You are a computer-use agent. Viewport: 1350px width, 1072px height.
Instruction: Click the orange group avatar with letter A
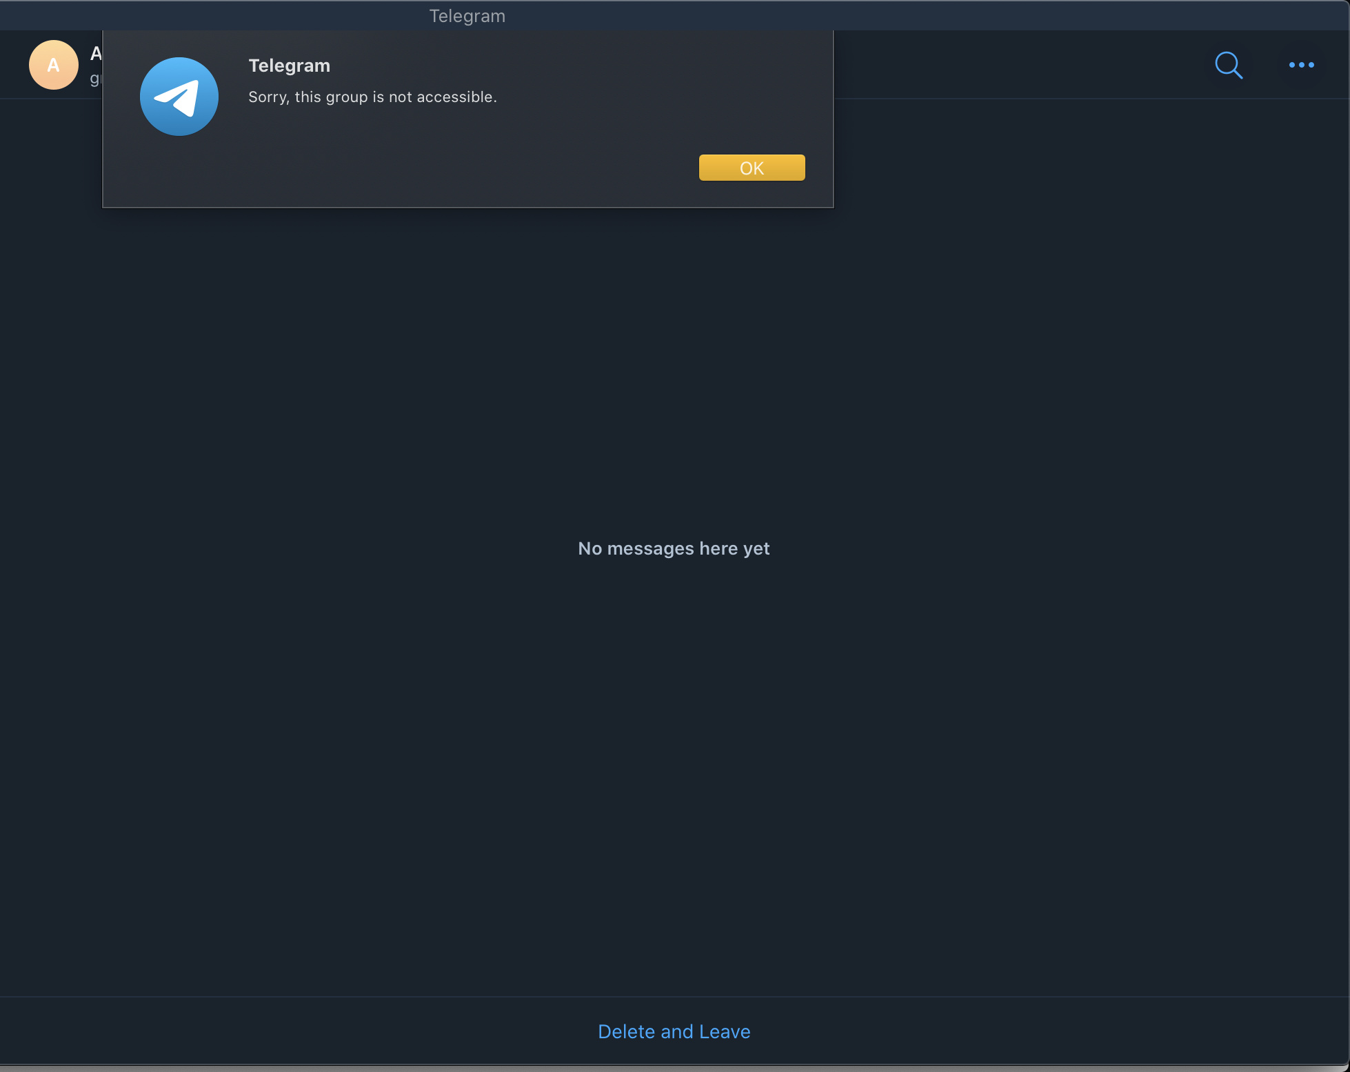point(53,65)
